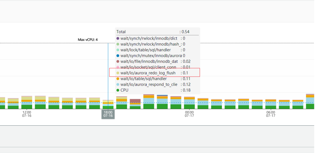Screen dimensions: 315x153
Task: Click the orange wait/io/table/sql/handler legend dot
Action: [118, 79]
